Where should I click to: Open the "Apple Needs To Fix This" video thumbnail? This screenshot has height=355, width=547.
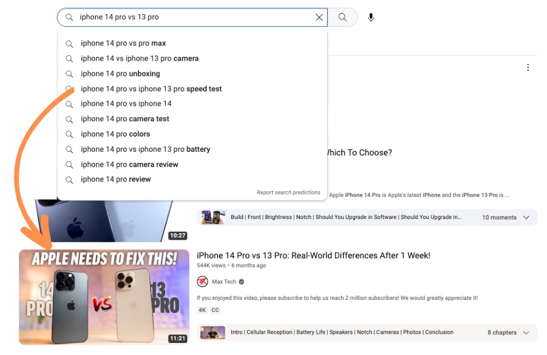pos(104,297)
